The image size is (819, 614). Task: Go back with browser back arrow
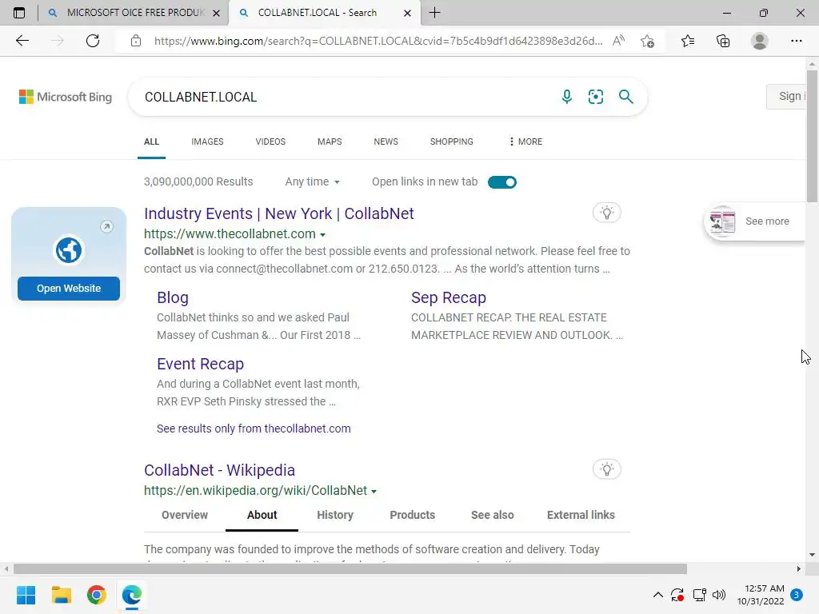(x=22, y=41)
